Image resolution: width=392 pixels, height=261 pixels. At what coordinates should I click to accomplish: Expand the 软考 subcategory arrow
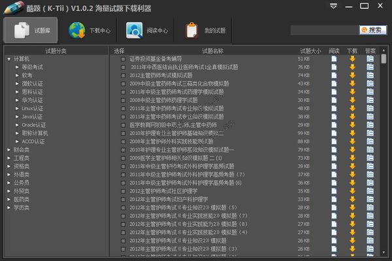[x=17, y=76]
